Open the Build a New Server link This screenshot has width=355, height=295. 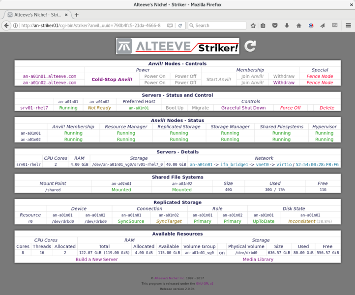(96, 259)
